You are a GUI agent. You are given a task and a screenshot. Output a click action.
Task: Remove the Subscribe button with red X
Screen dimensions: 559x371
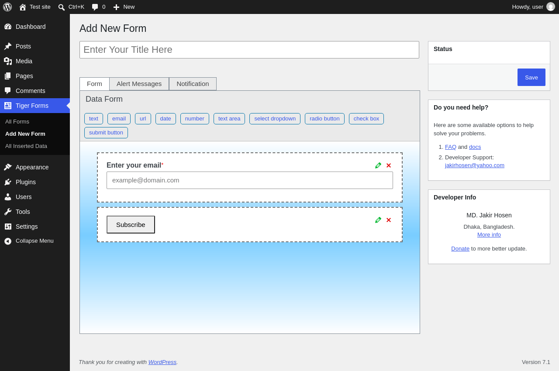389,220
